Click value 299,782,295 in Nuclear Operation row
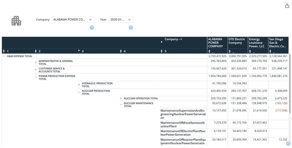Image resolution: width=292 pixels, height=148 pixels. [x=259, y=98]
